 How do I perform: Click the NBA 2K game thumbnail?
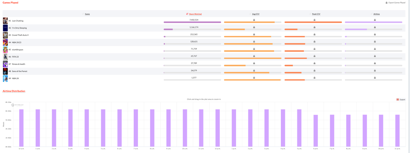click(x=5, y=79)
